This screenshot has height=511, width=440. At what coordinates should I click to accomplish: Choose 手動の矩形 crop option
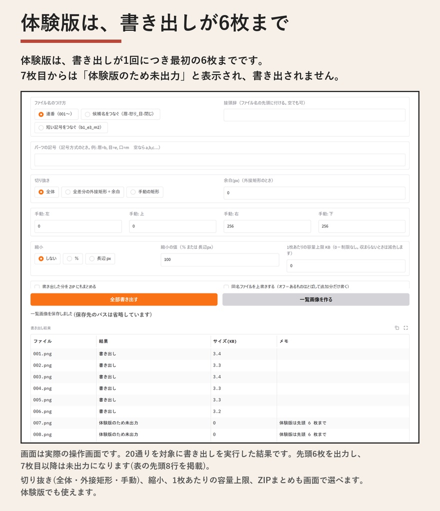145,192
